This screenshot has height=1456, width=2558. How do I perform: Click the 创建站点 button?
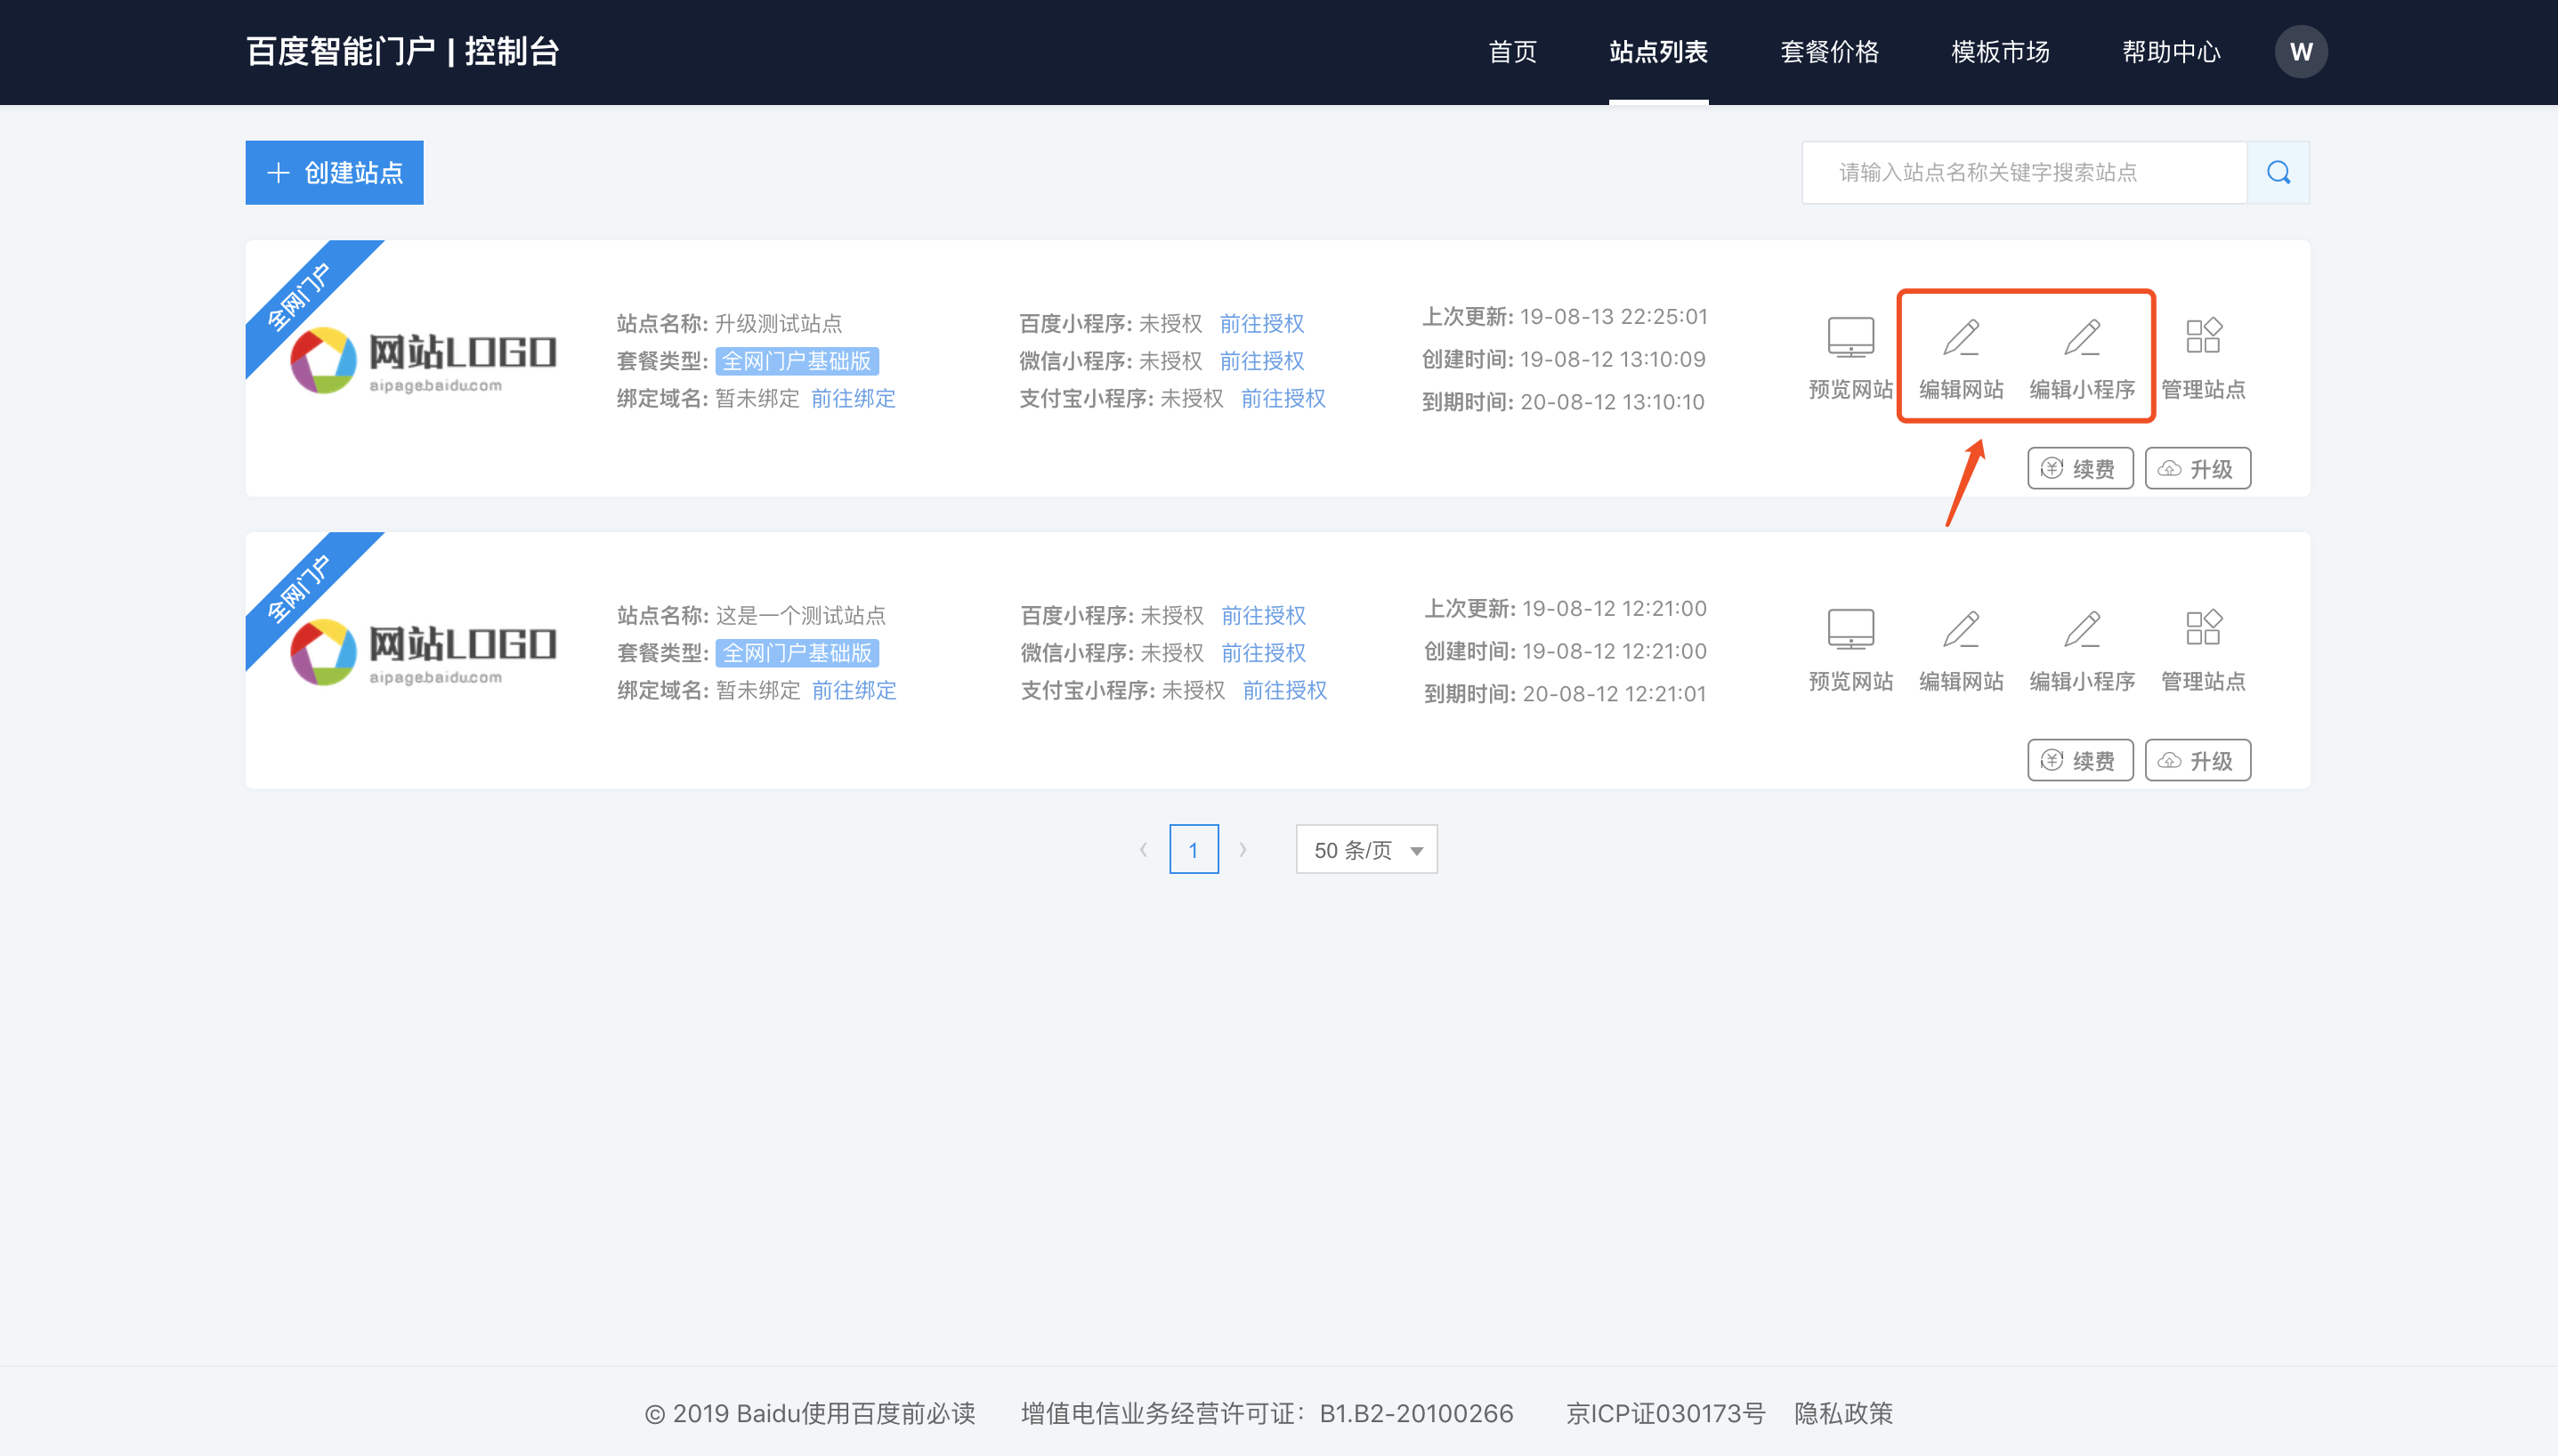pos(334,173)
